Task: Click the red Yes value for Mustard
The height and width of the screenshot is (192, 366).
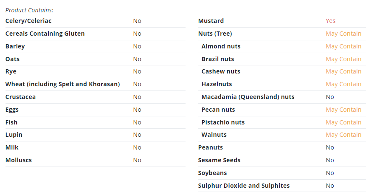Action: tap(330, 21)
